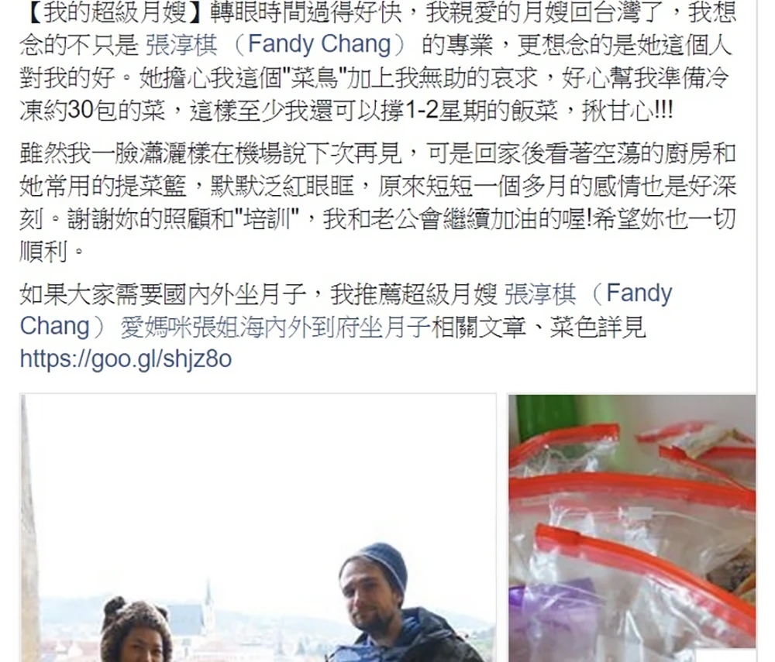Open the couple photo thumbnail
The height and width of the screenshot is (662, 775).
coord(258,528)
